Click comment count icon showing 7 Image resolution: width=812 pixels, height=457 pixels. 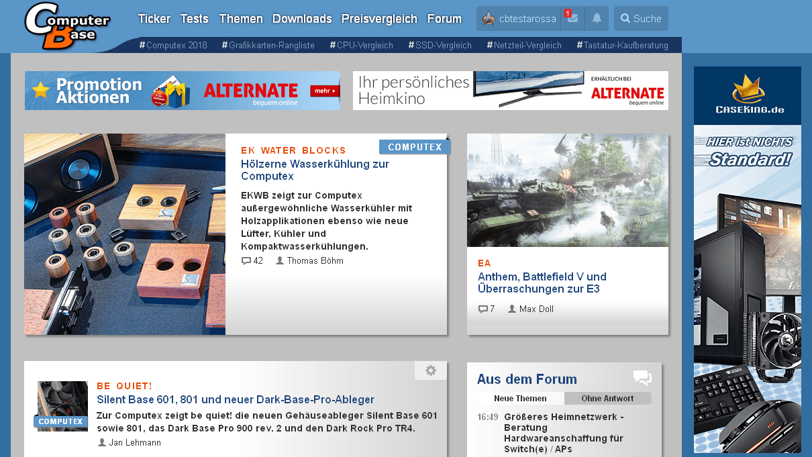483,309
